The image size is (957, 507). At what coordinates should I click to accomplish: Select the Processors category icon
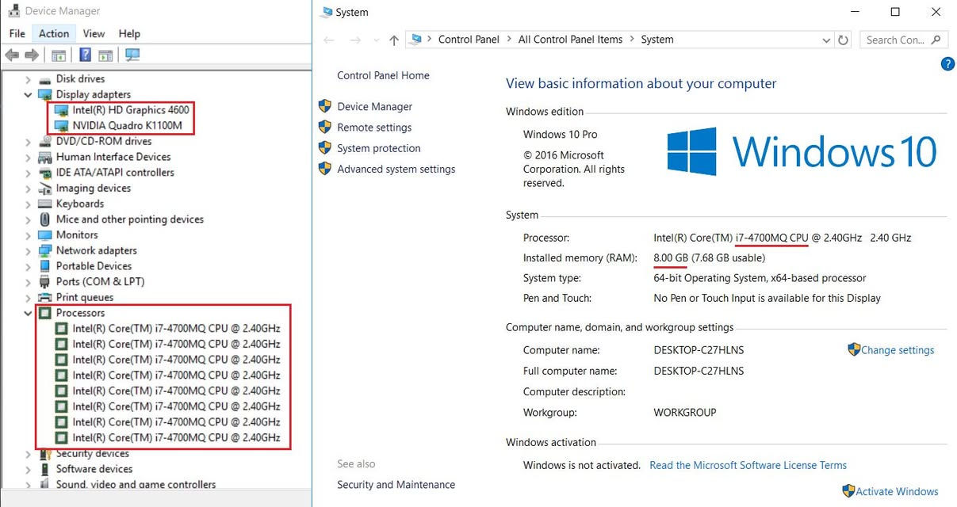click(46, 313)
